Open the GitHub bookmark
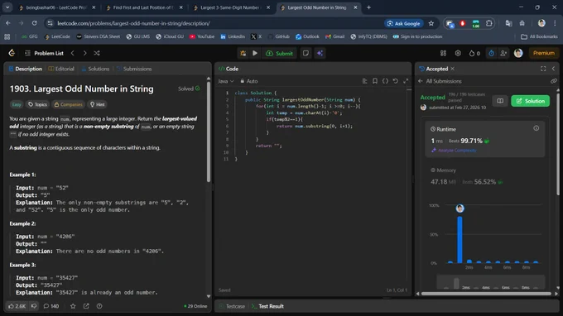Screen dimensions: 563x316 pos(279,36)
